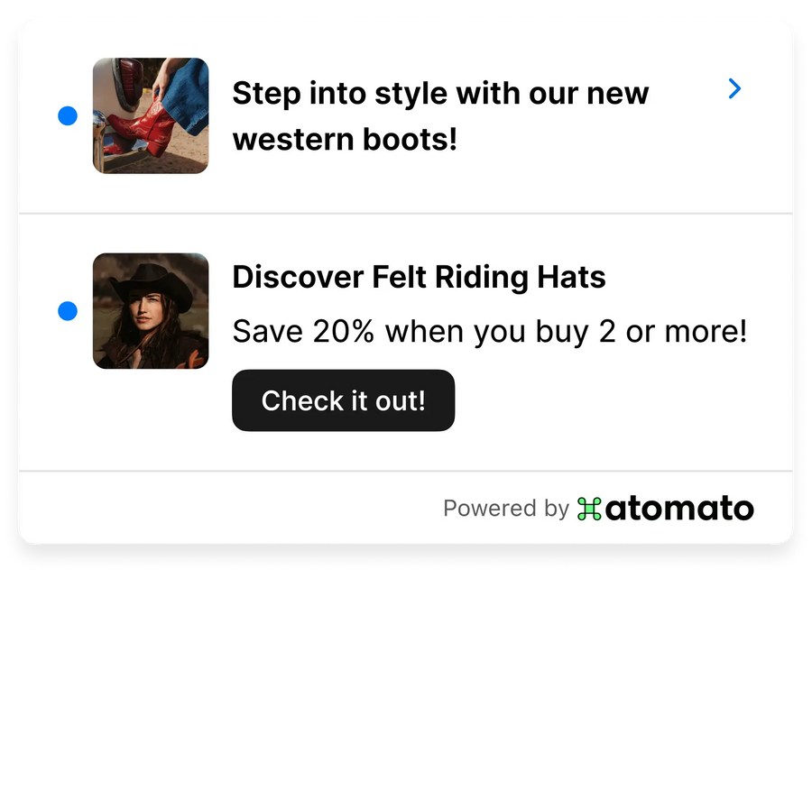Click the blue unread dot beside hats notification
The width and height of the screenshot is (812, 799).
68,310
